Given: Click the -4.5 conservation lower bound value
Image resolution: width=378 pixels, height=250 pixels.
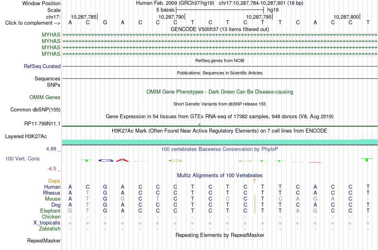Looking at the screenshot, I should pyautogui.click(x=52, y=169).
